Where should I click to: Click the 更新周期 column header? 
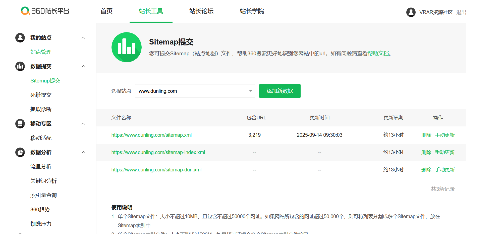pyautogui.click(x=393, y=118)
